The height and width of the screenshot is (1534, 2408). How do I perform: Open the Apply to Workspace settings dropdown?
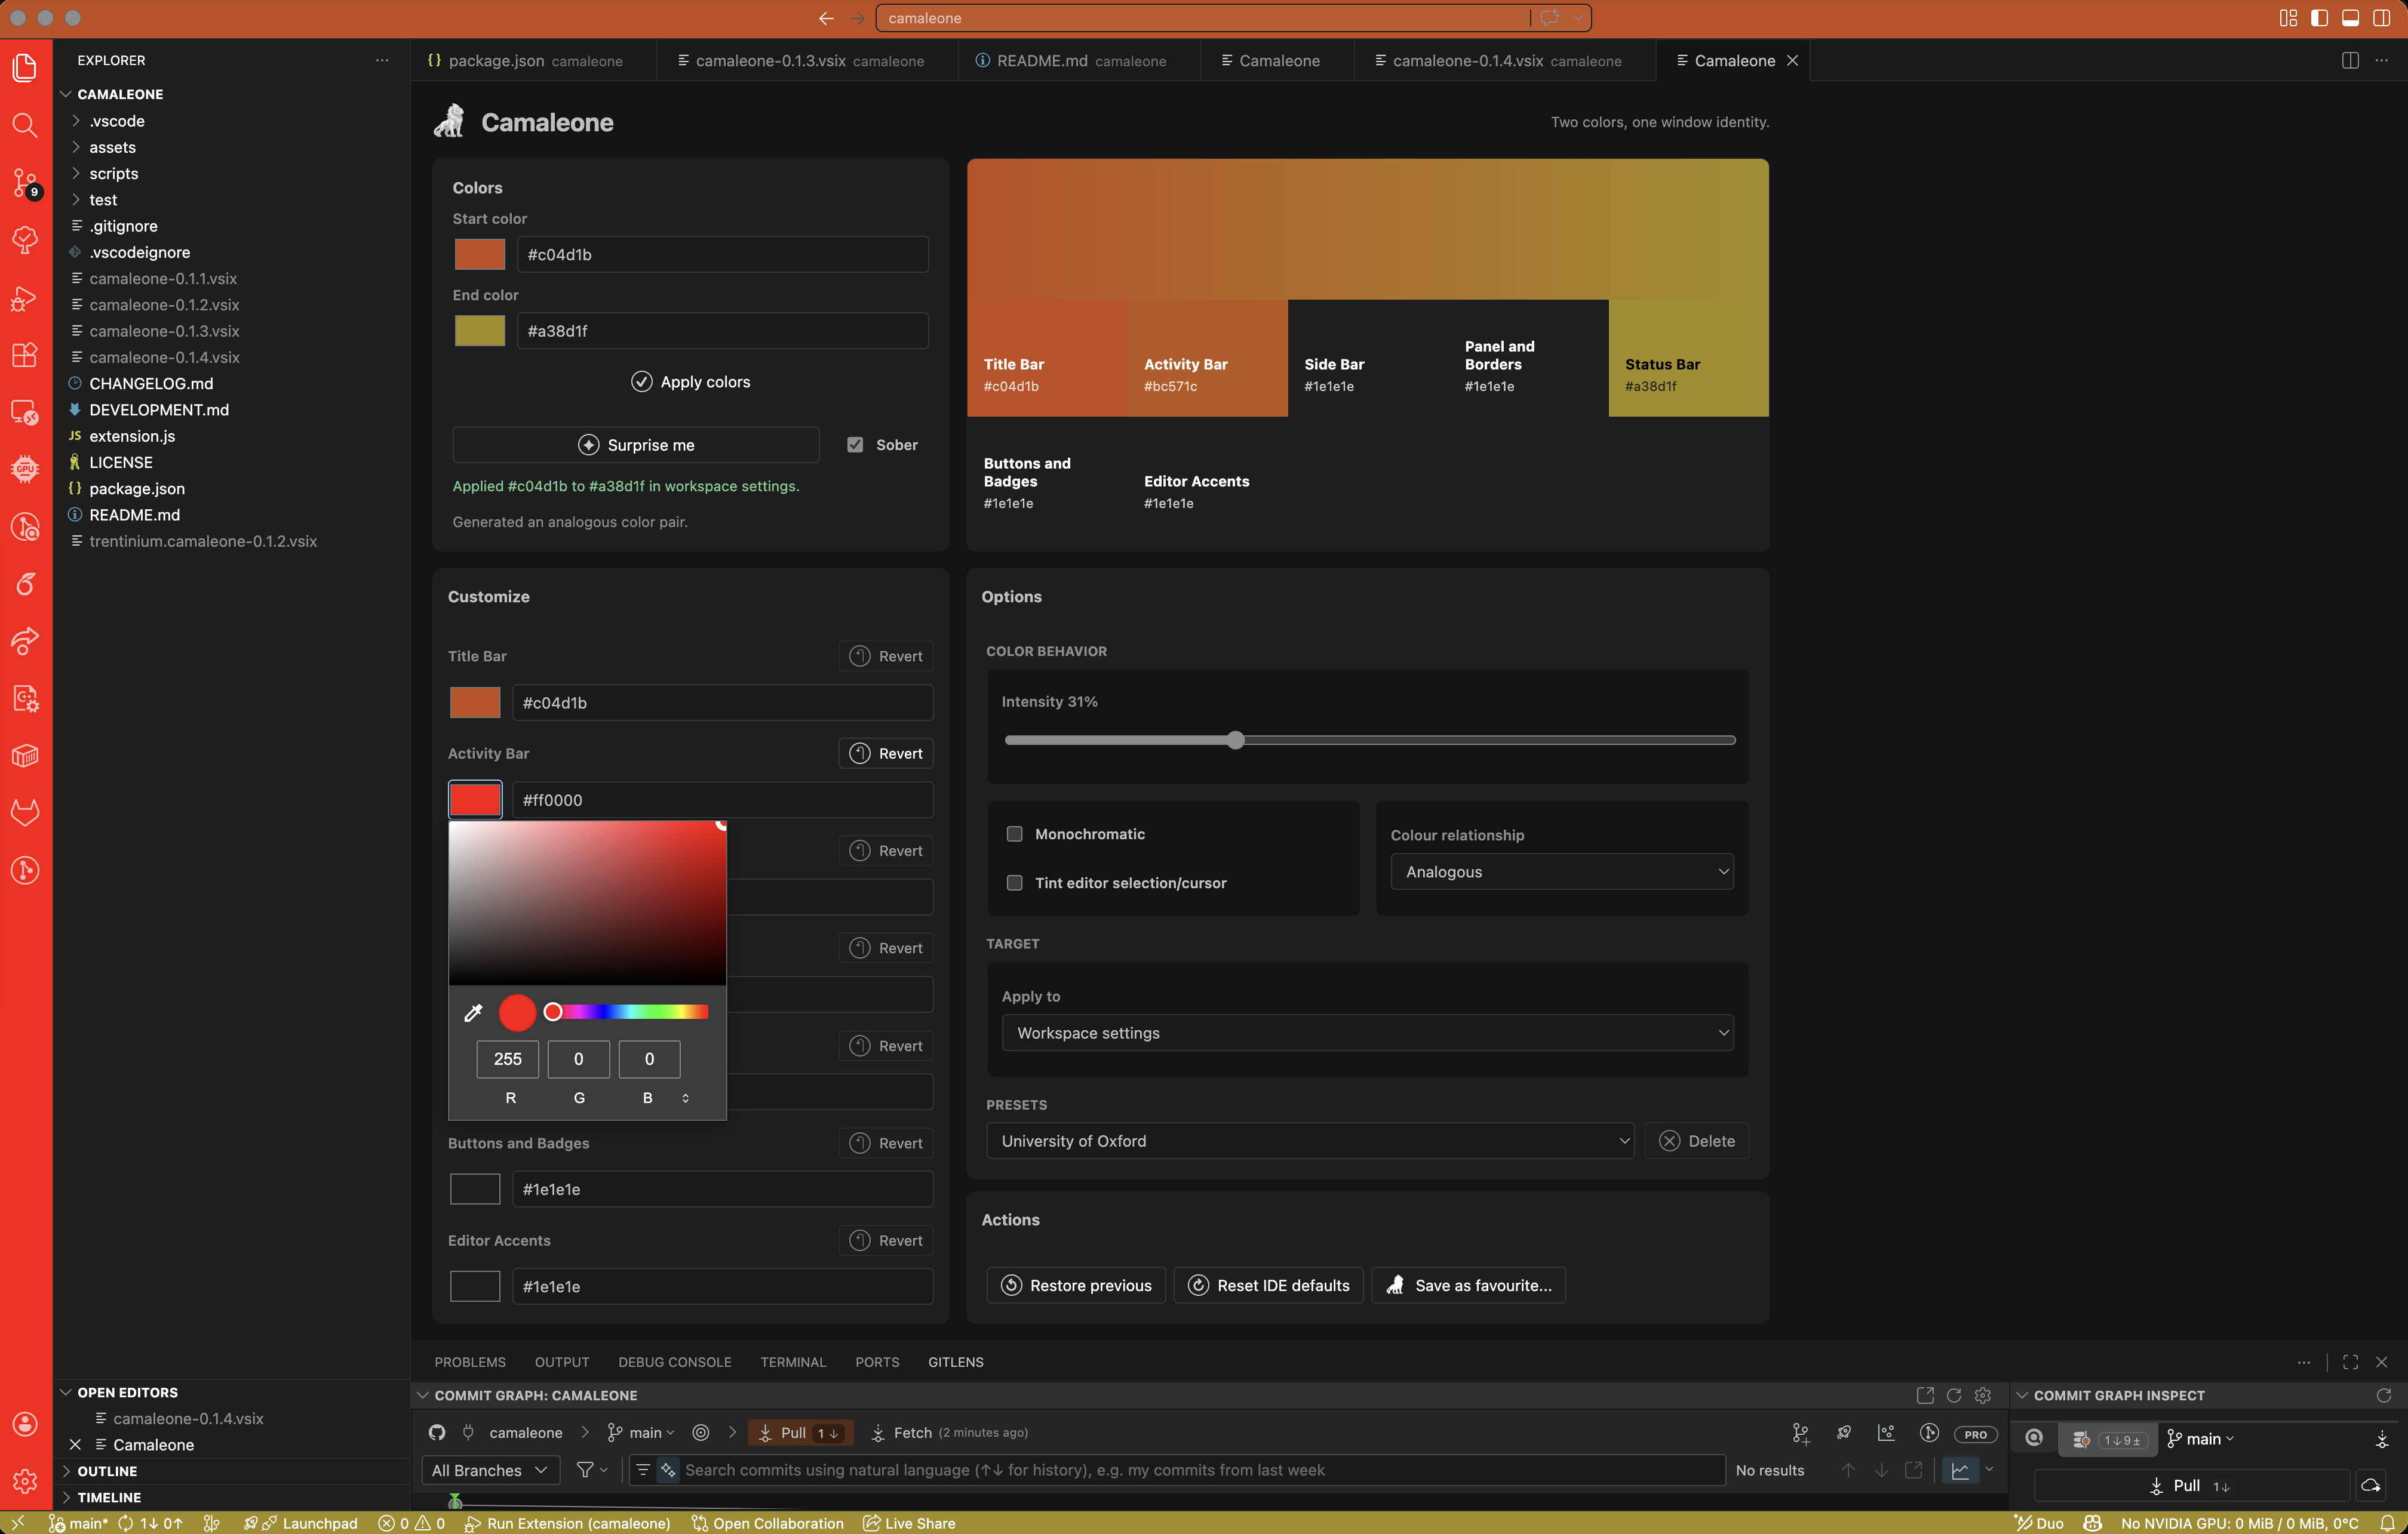click(1367, 1033)
